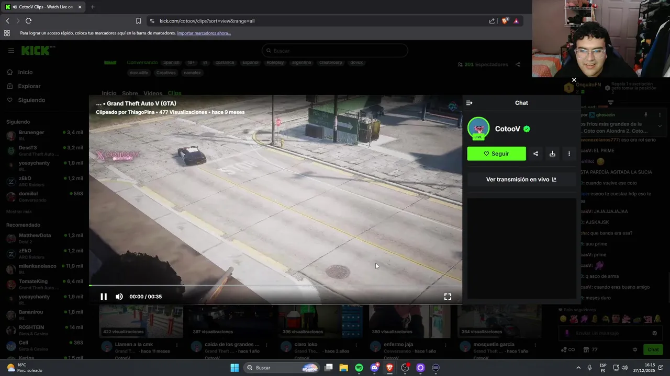This screenshot has height=376, width=670.
Task: Expand Mostrar más in following list
Action: coord(19,211)
